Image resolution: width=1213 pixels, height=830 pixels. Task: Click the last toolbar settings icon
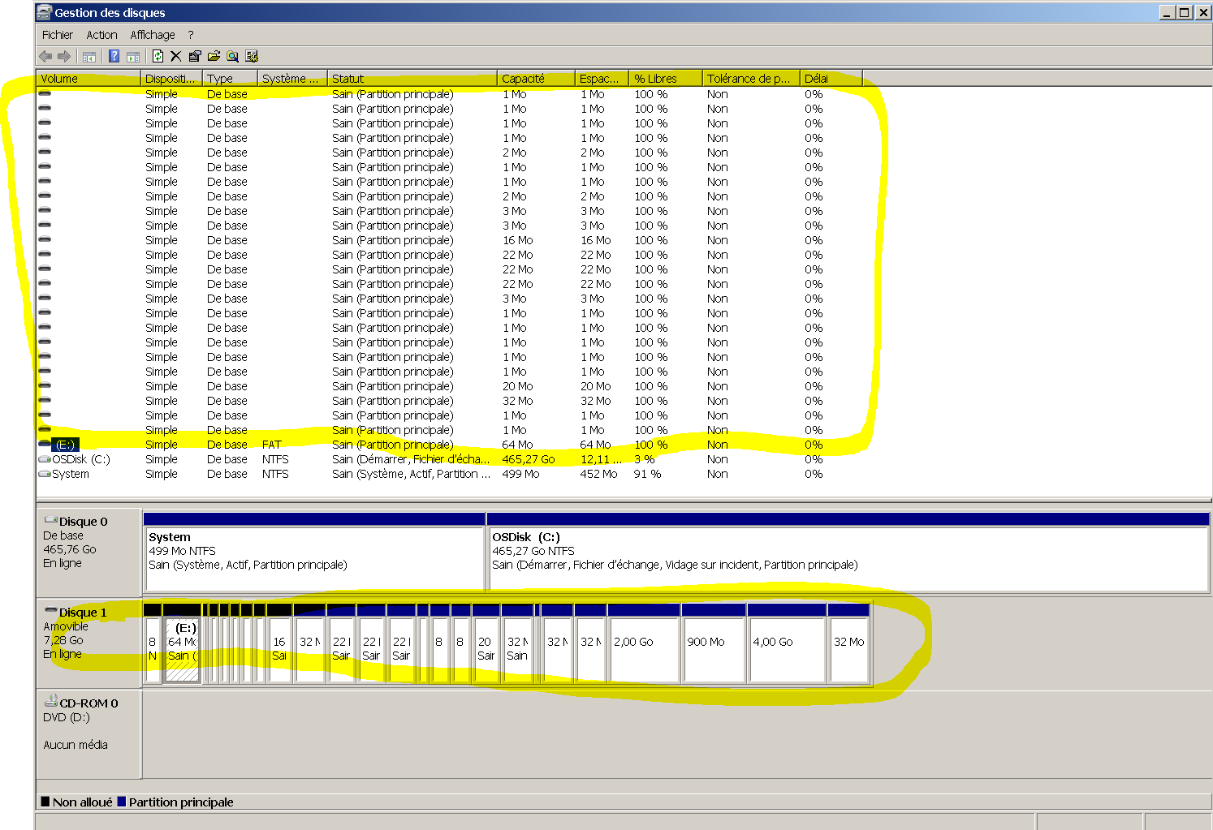(252, 56)
